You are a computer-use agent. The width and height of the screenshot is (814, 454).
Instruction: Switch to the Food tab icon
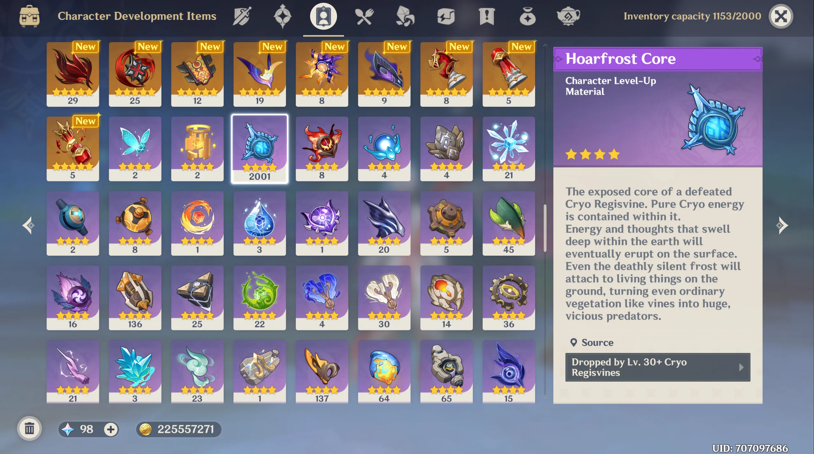tap(364, 16)
